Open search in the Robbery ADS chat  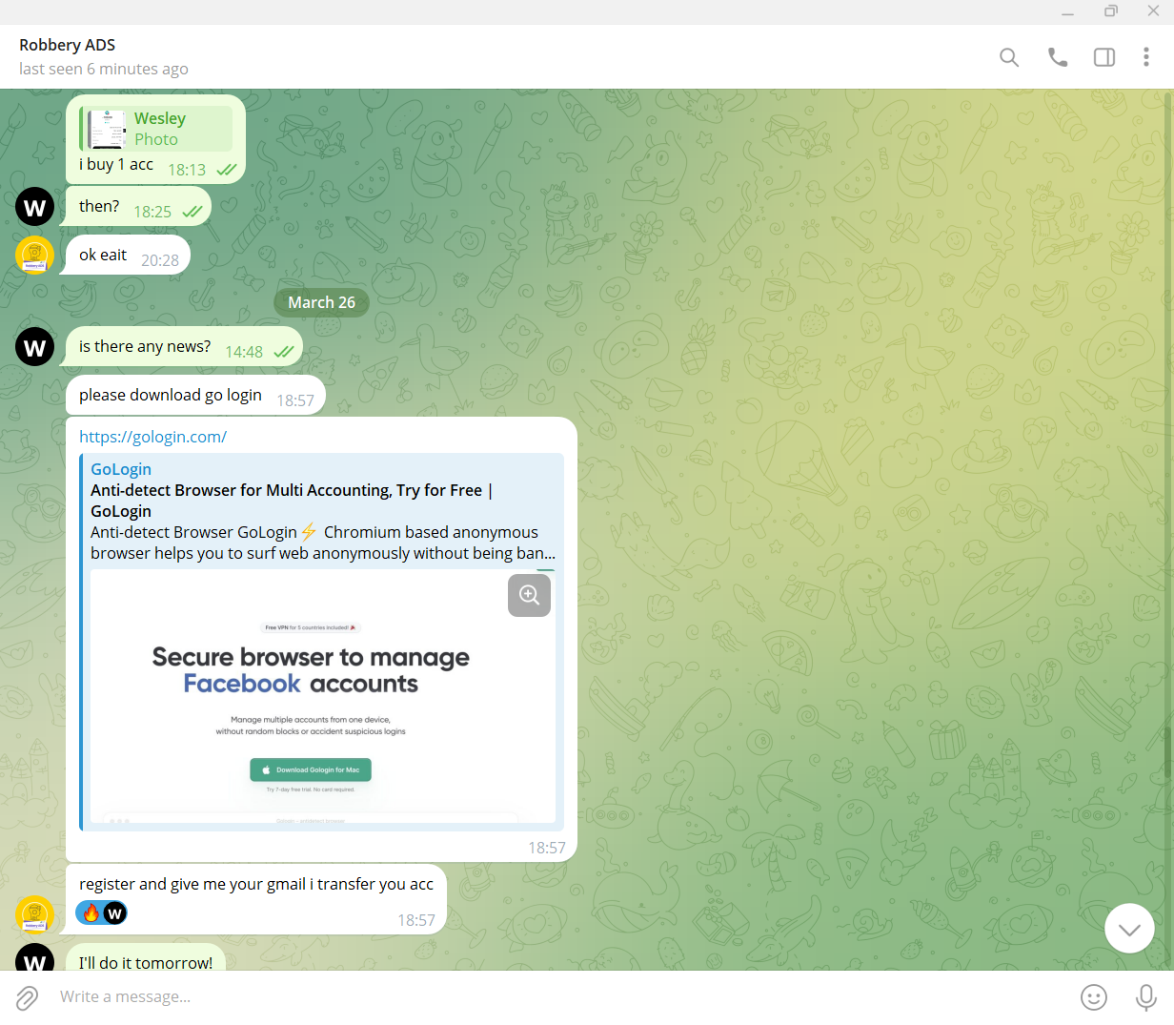1009,57
